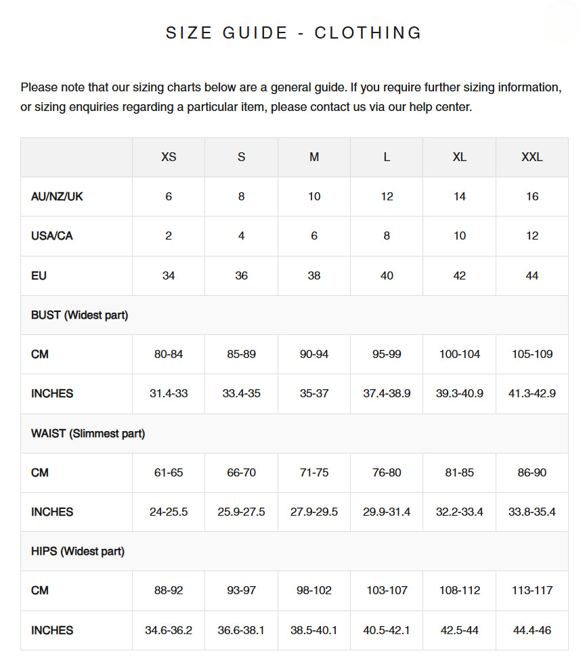The height and width of the screenshot is (668, 585).
Task: Click waist CM cell 76-80 for L
Action: pos(387,473)
